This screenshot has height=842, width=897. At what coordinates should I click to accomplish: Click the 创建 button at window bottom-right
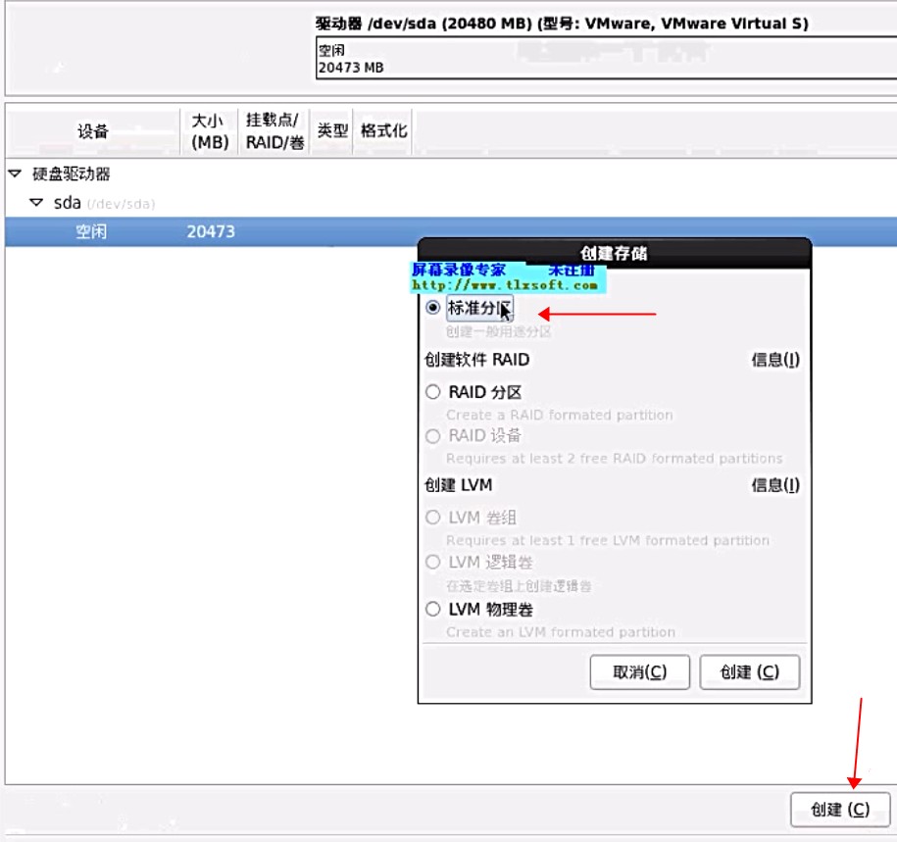pyautogui.click(x=840, y=810)
